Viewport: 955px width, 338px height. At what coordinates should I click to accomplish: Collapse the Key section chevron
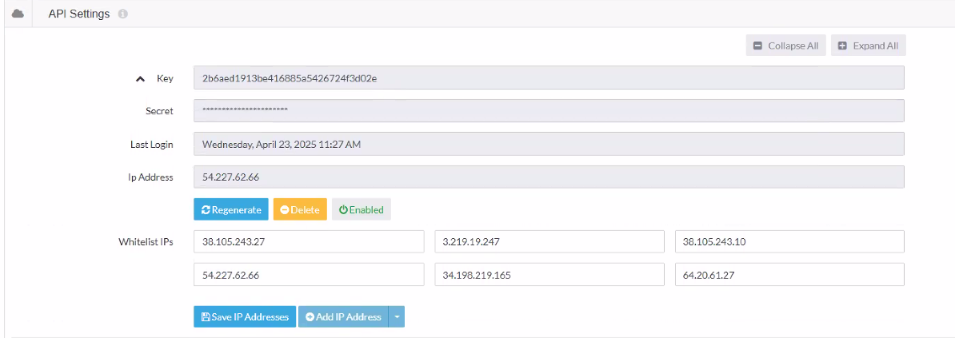point(141,78)
